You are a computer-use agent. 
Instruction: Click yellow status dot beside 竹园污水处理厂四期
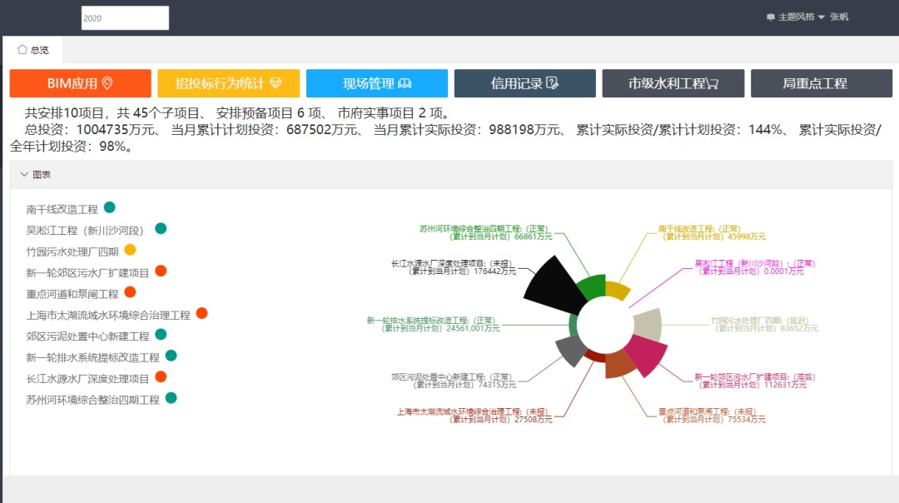tap(130, 250)
